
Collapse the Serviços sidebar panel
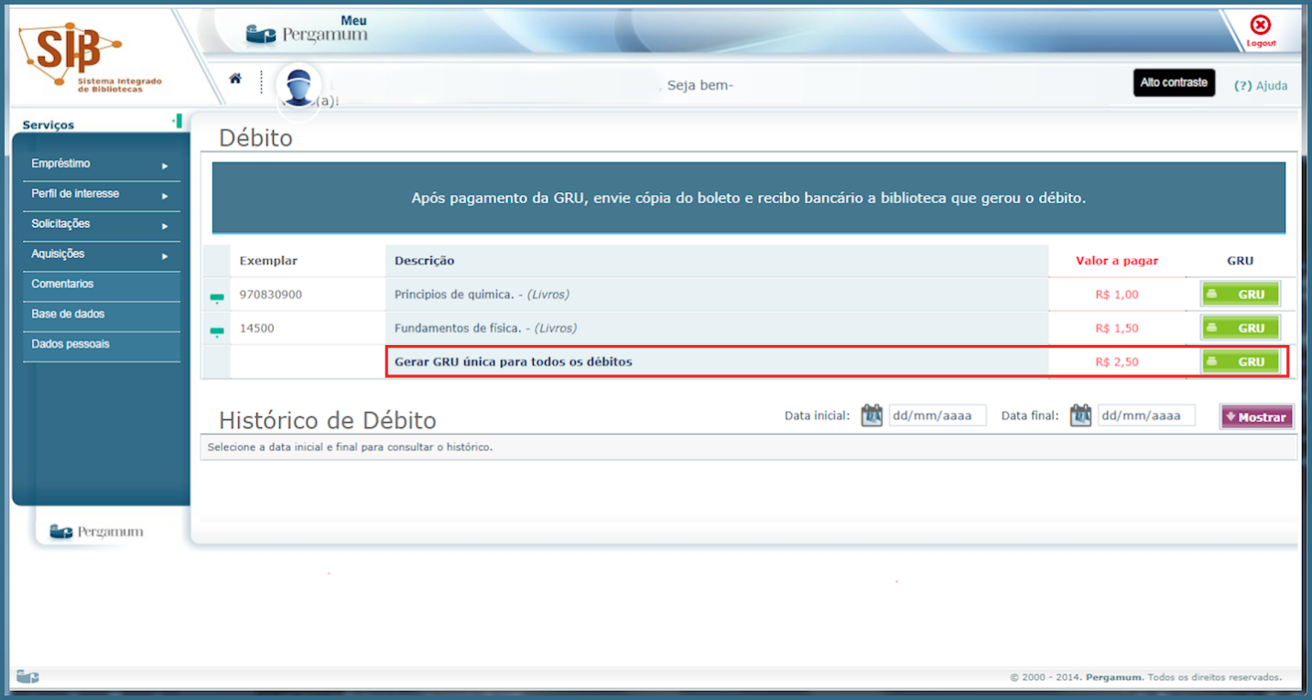tap(178, 121)
